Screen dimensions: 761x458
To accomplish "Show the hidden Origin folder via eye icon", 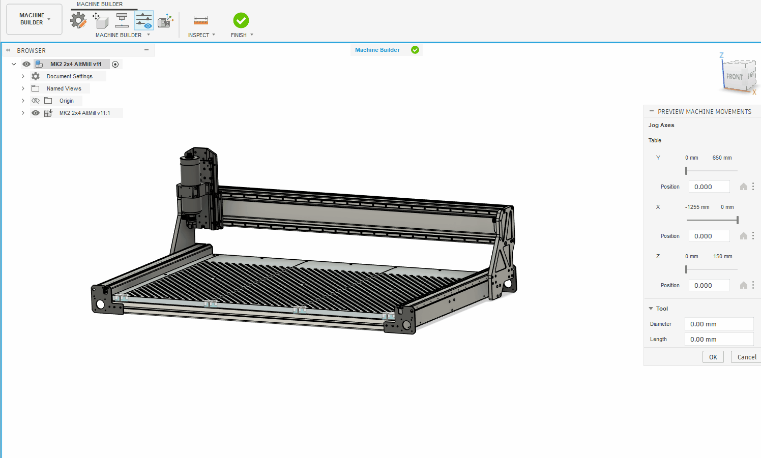I will pos(36,101).
